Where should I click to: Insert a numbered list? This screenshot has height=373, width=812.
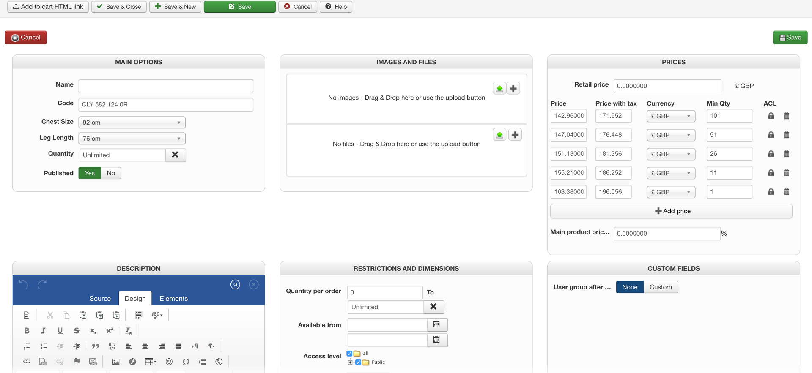pyautogui.click(x=27, y=346)
